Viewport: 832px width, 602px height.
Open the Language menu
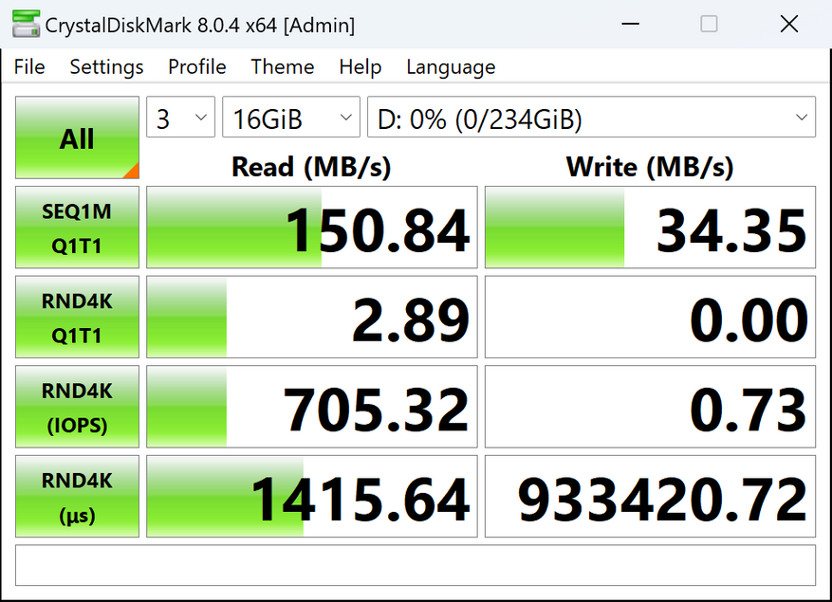coord(451,66)
